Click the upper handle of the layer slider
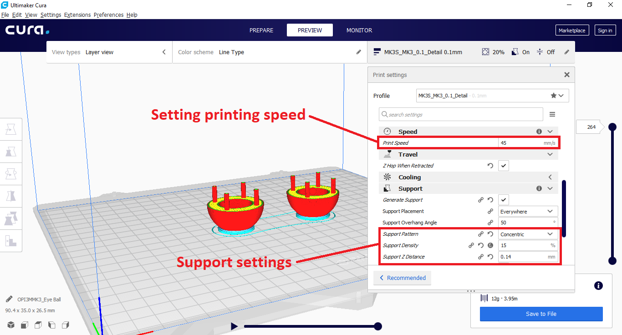 pyautogui.click(x=612, y=127)
